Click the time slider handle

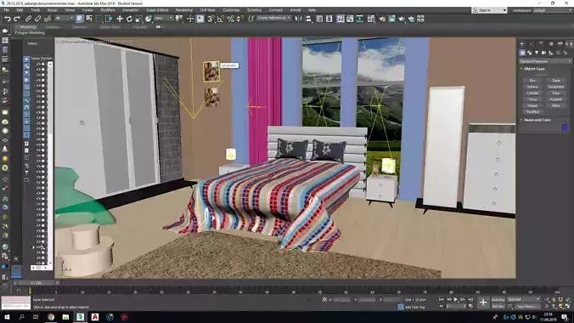click(x=36, y=283)
